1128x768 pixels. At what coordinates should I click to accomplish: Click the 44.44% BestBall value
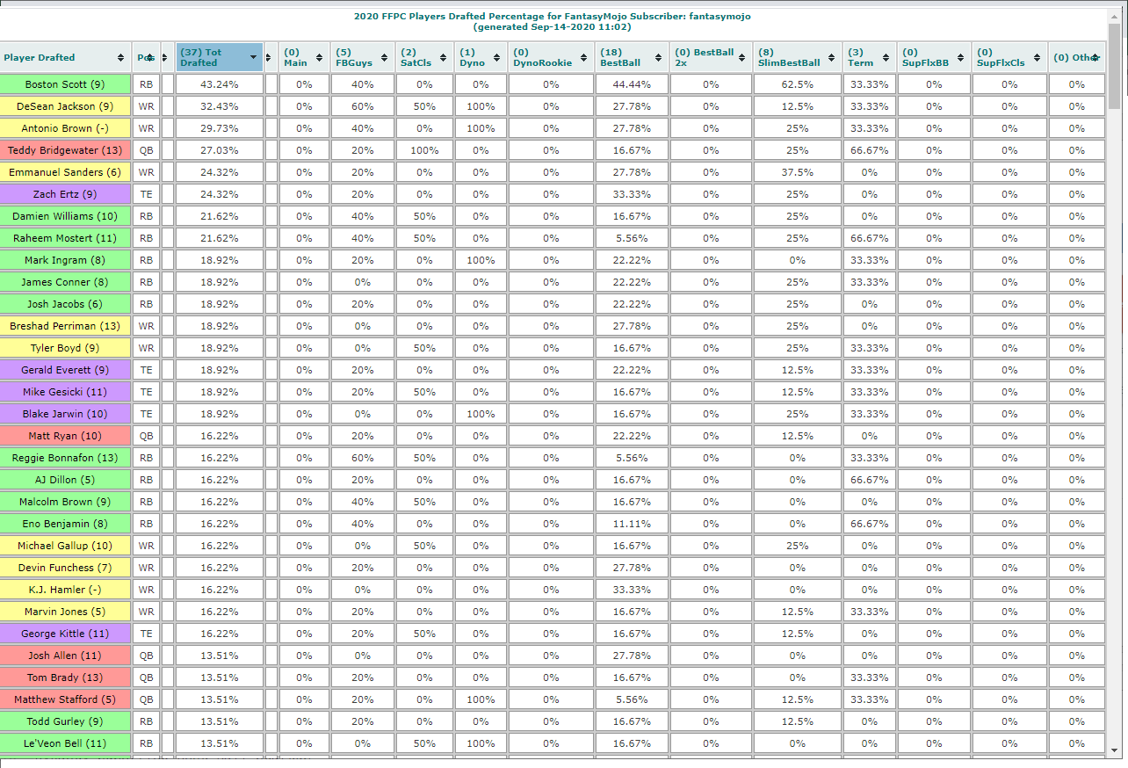pos(632,84)
